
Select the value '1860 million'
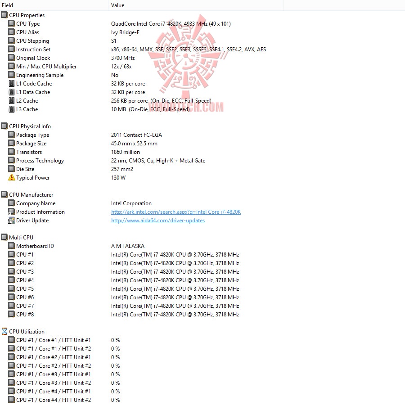click(126, 152)
